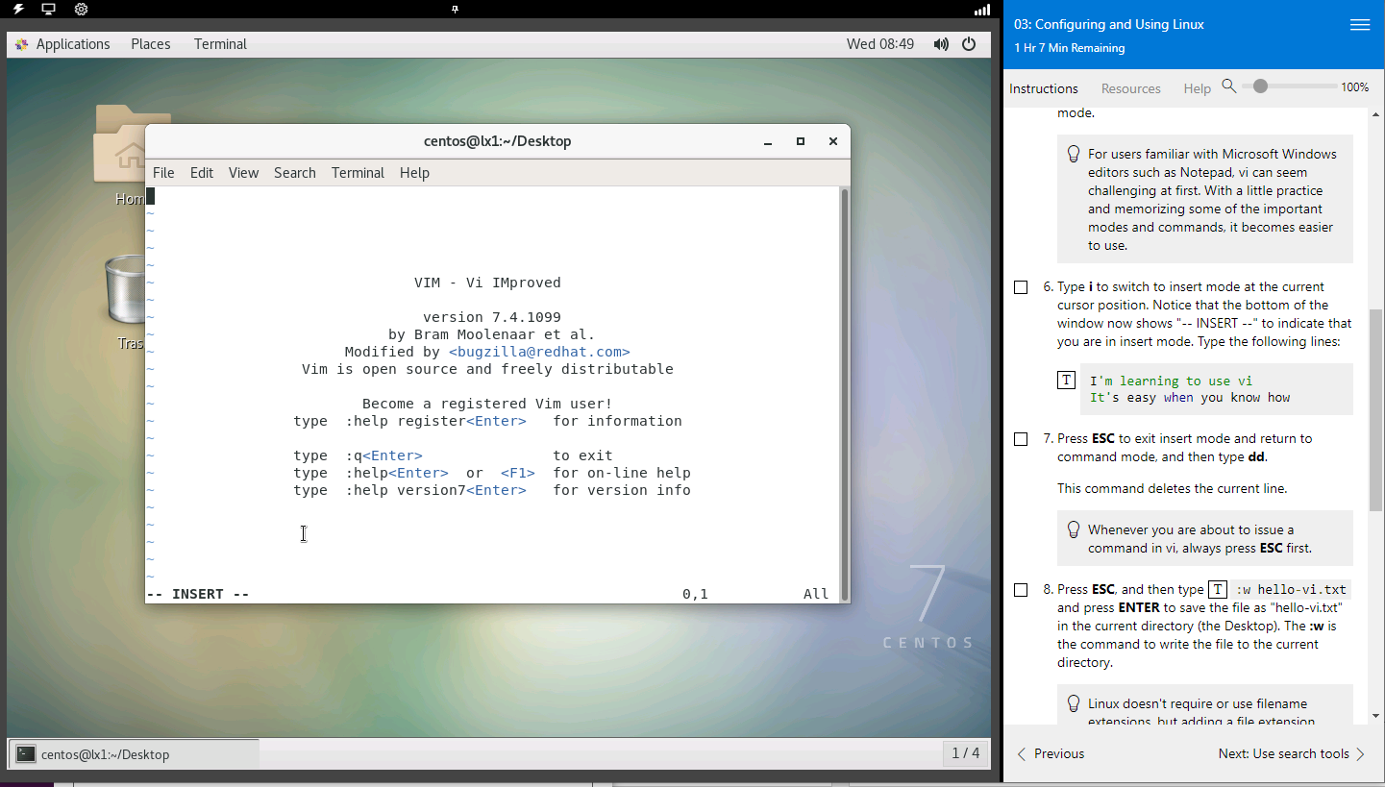This screenshot has height=787, width=1385.
Task: Open the Terminal menu in terminal window
Action: pyautogui.click(x=358, y=173)
